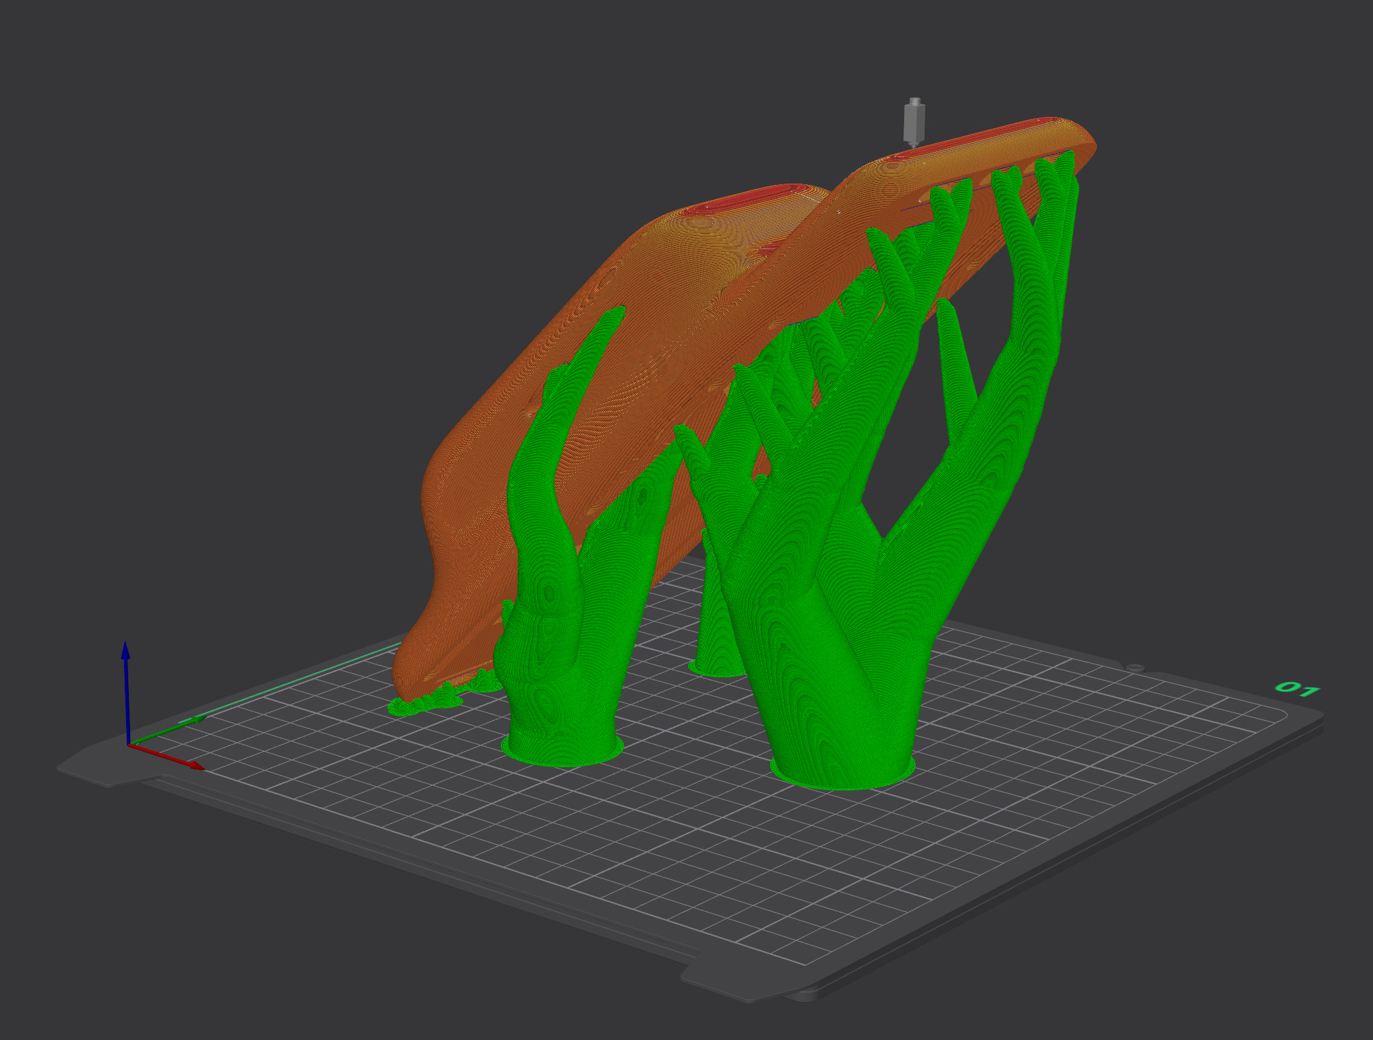This screenshot has height=1040, width=1373.
Task: Select the green 01 plate number text
Action: (x=1297, y=688)
